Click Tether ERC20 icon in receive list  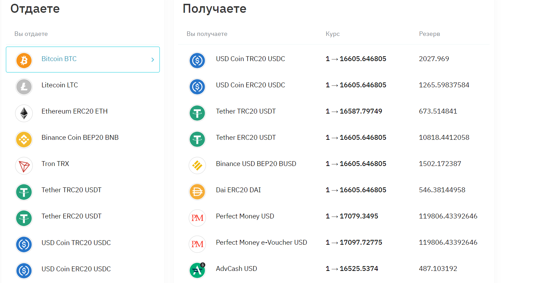[x=197, y=139]
